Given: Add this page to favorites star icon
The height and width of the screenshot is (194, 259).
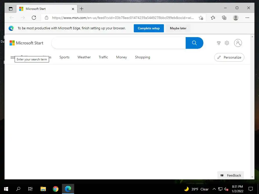Looking at the screenshot, I should pos(201,18).
